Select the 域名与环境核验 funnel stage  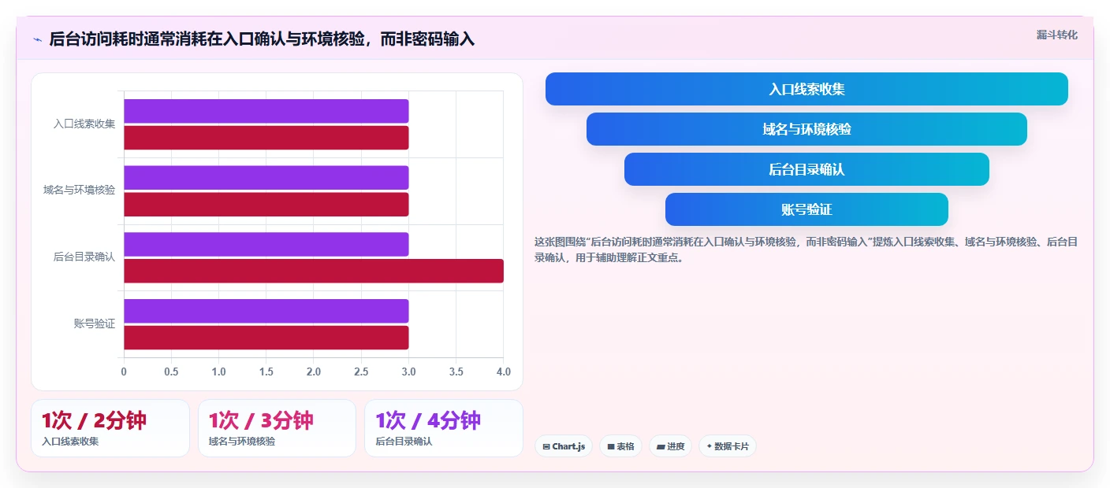coord(806,129)
